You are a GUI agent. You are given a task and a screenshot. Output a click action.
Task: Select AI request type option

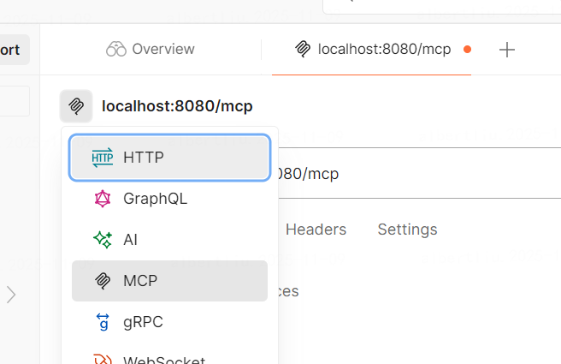pyautogui.click(x=169, y=240)
